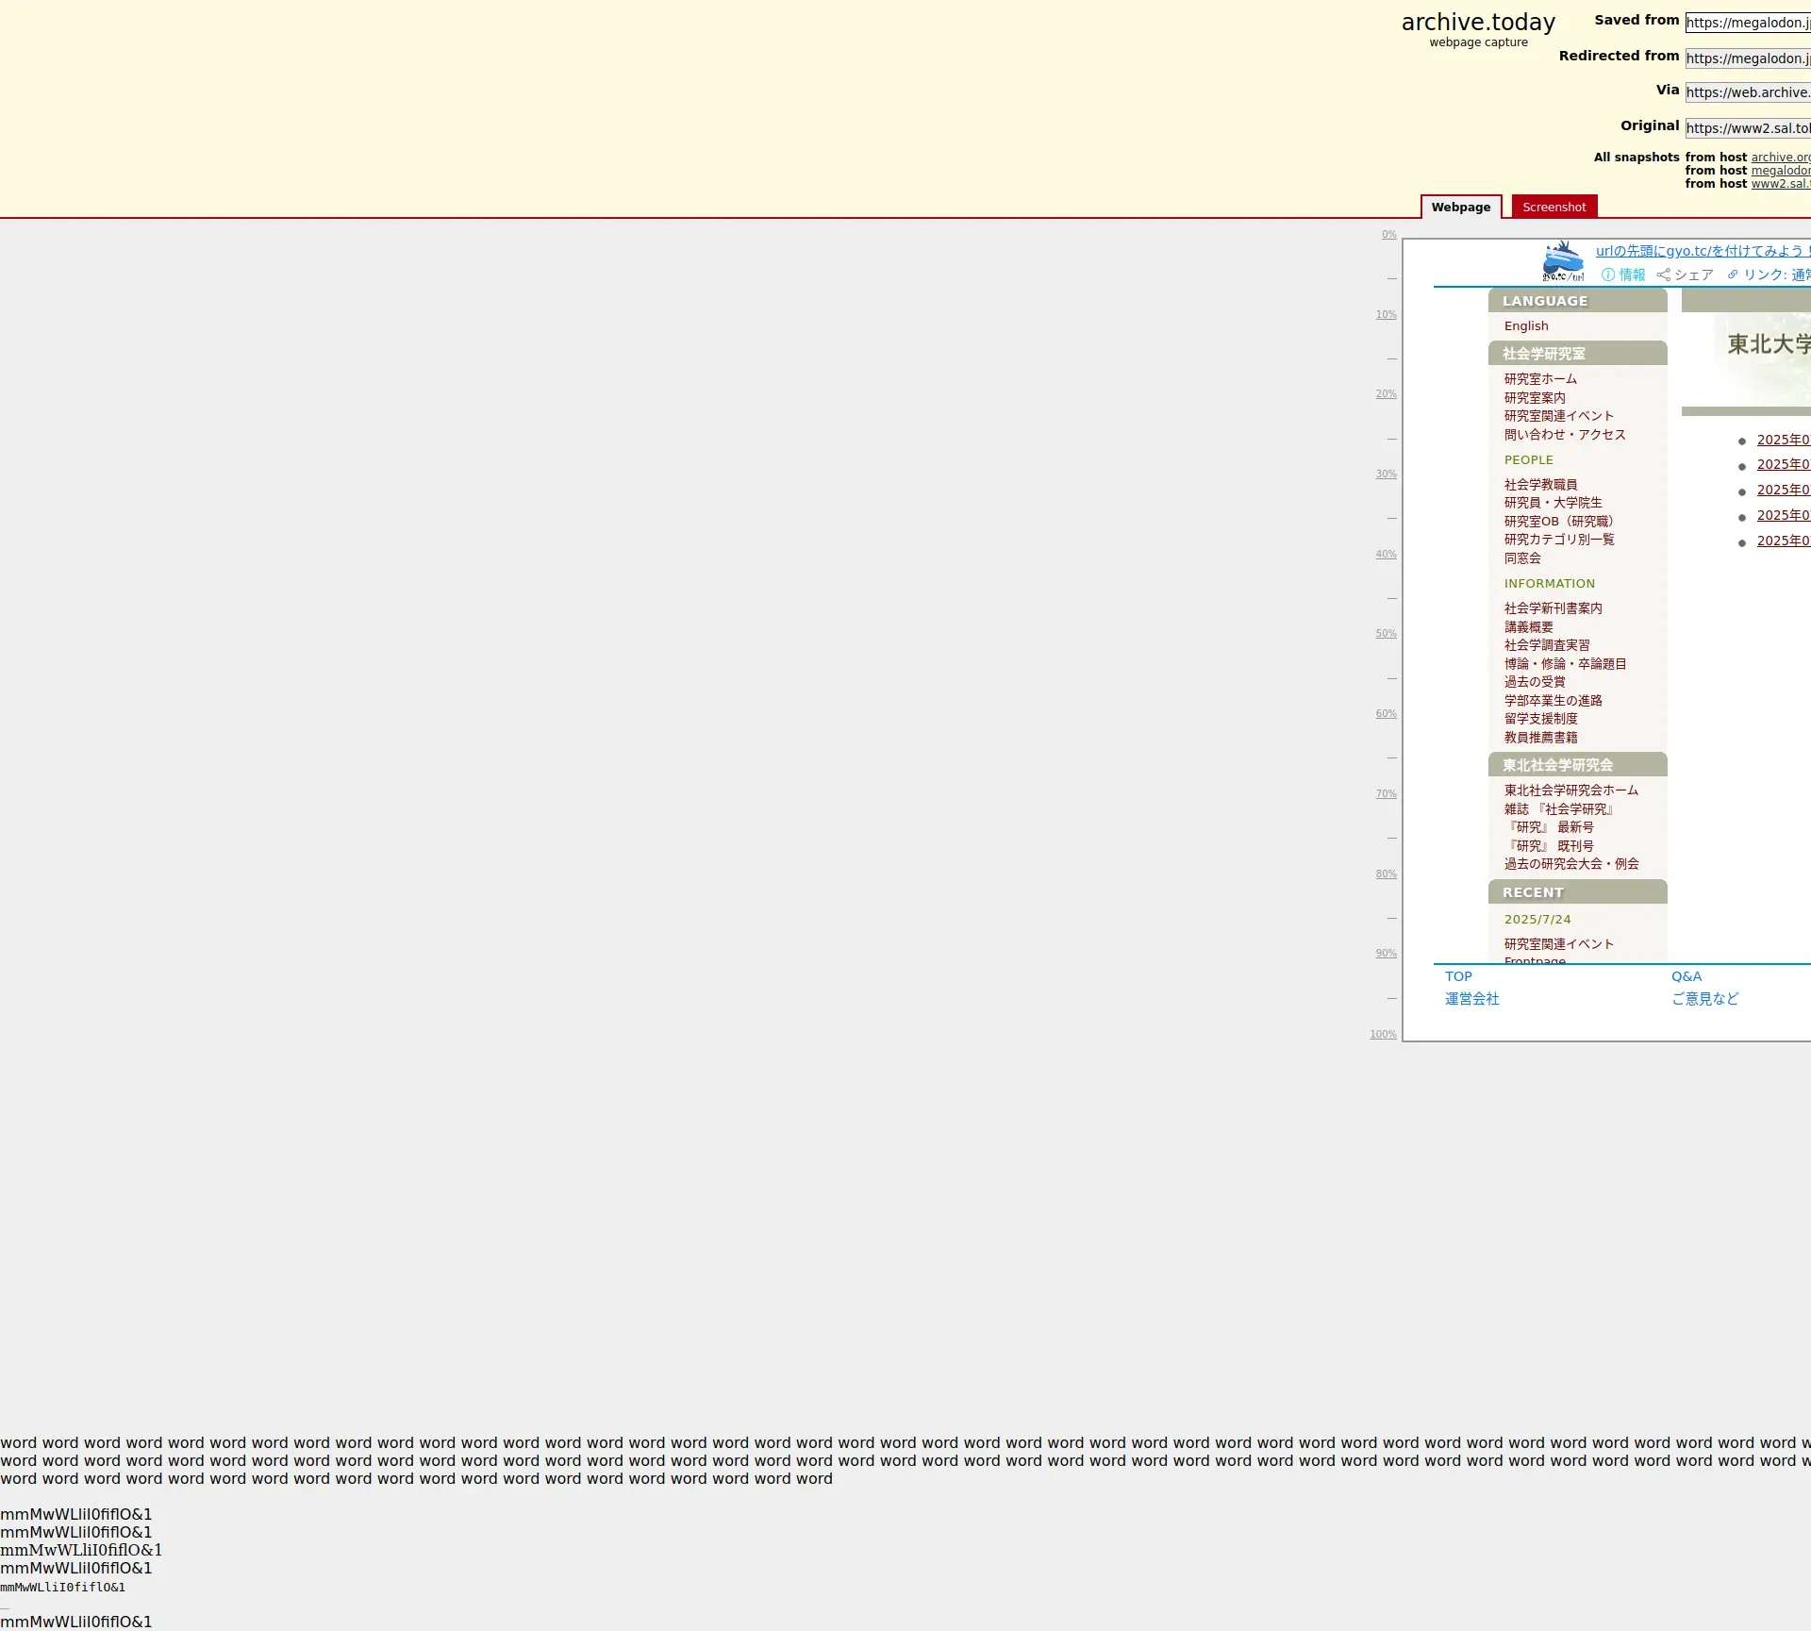Screen dimensions: 1811x1631
Task: Open the archive.org host snapshots link
Action: point(1780,158)
